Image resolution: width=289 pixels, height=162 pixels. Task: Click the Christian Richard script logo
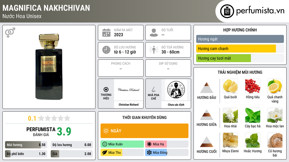(128, 90)
